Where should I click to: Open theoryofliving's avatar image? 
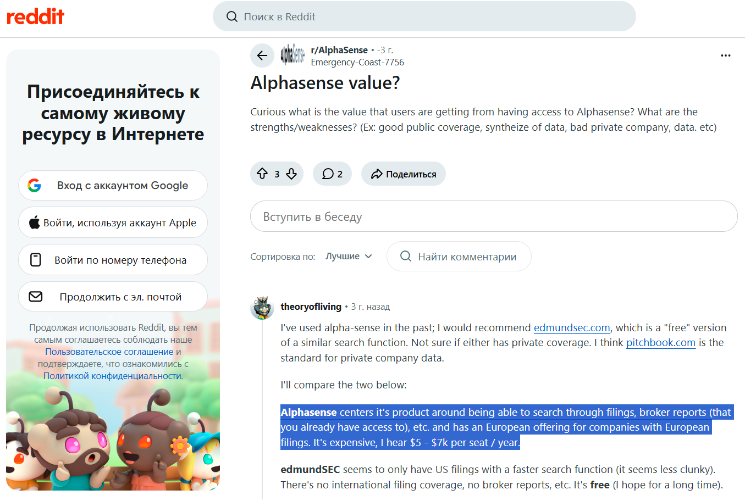(262, 308)
